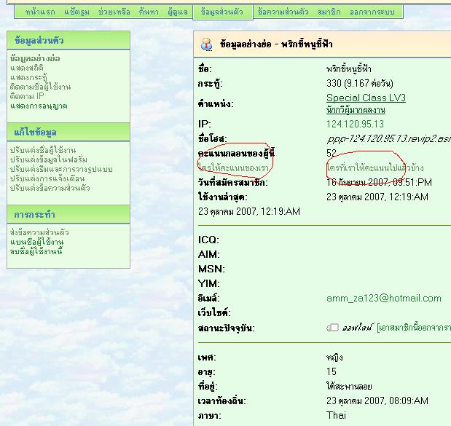The image size is (451, 426).
Task: Select แสดงกระทู้ show posts sidebar link
Action: pos(29,77)
